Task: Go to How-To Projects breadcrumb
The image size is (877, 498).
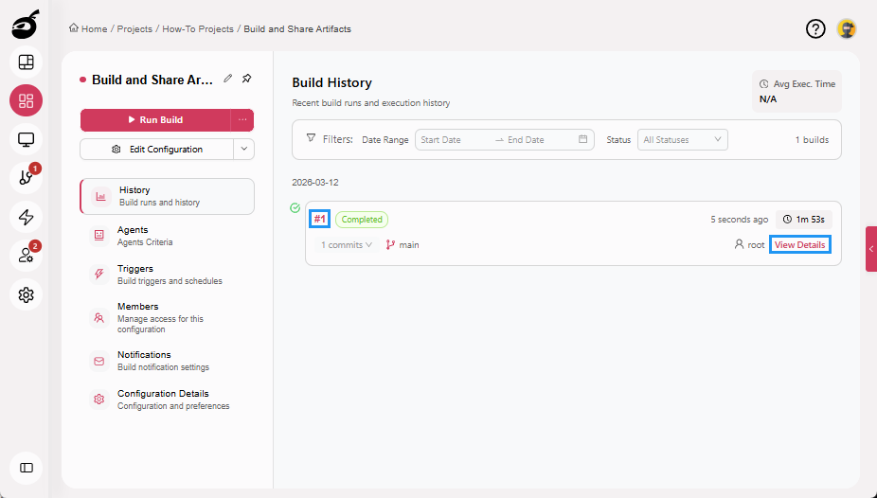Action: coord(198,29)
